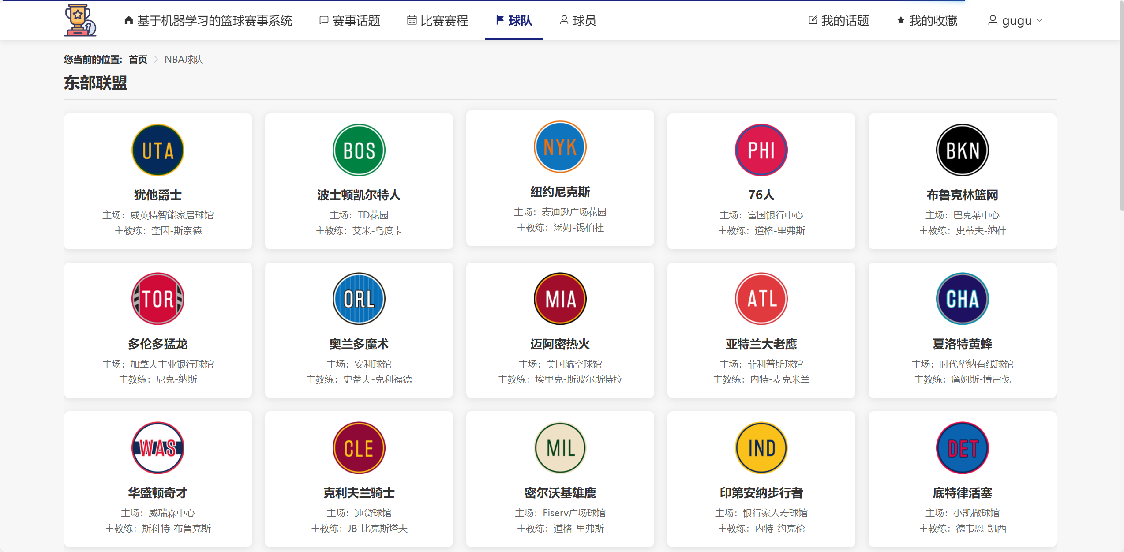Viewport: 1124px width, 552px height.
Task: Click text 主场: 威英特智能家居球馆
Action: coord(158,215)
